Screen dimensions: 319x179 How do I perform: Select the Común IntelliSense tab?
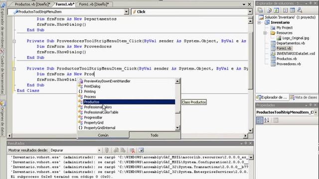[103, 135]
